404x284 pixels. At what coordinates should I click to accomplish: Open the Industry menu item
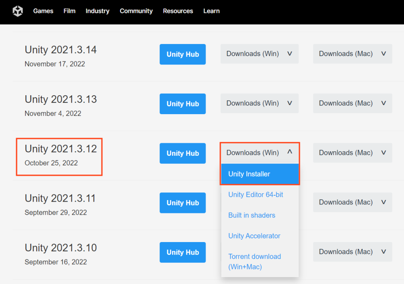[97, 11]
